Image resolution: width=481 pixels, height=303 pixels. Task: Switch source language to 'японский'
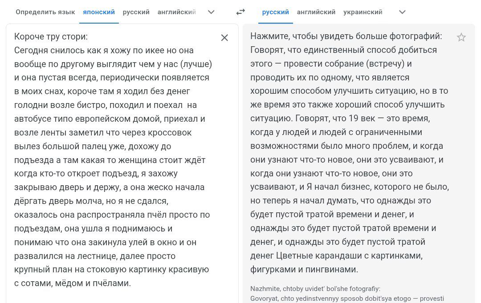pyautogui.click(x=99, y=12)
